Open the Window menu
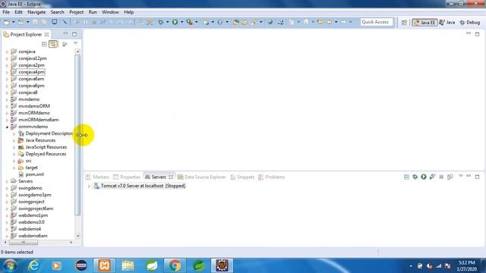This screenshot has width=486, height=273. (110, 12)
